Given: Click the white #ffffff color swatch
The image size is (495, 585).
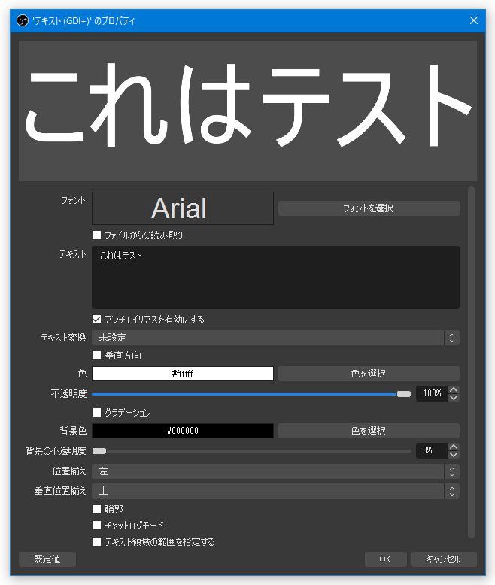Looking at the screenshot, I should [183, 374].
